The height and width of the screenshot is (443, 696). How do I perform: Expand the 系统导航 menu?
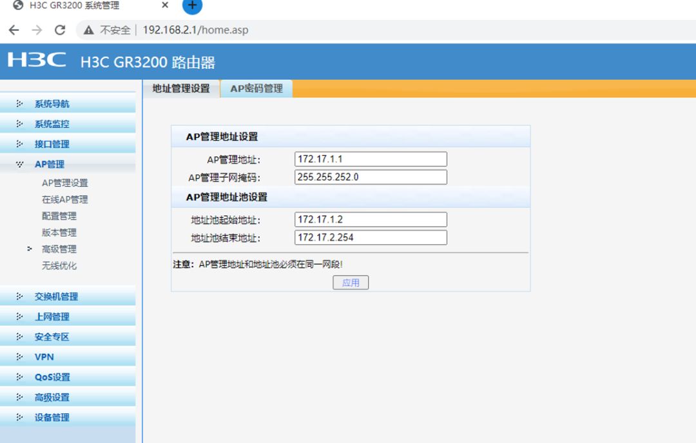(x=68, y=104)
